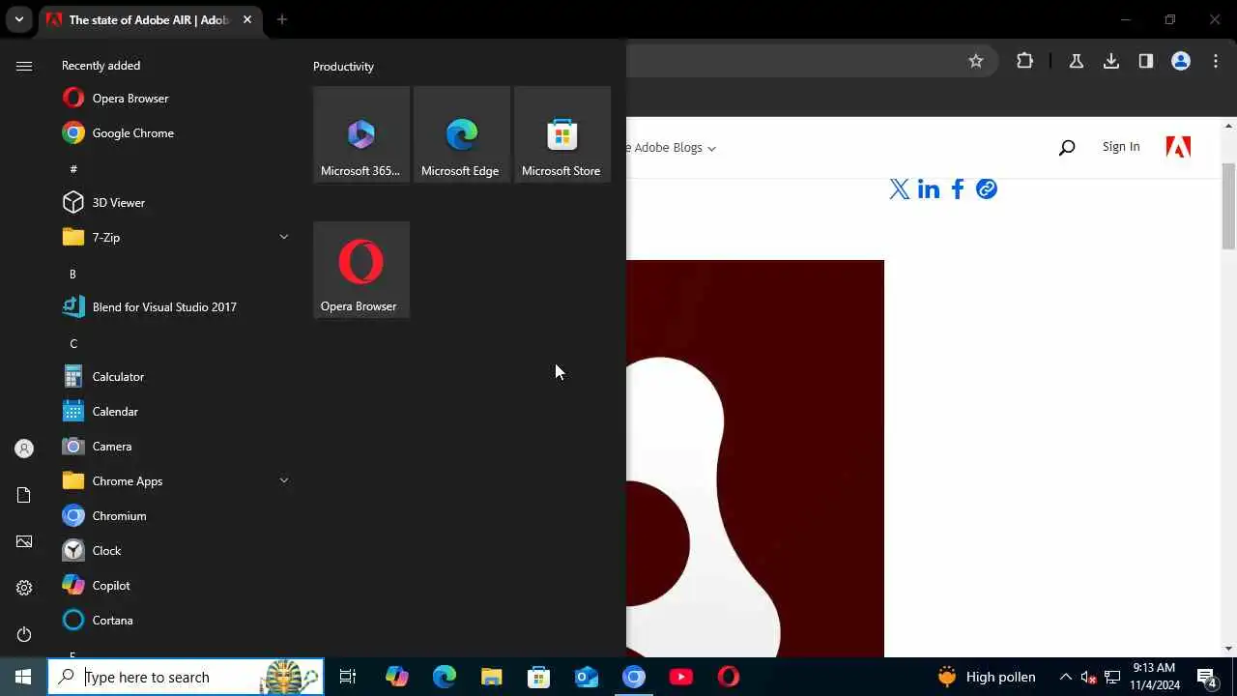The width and height of the screenshot is (1237, 696).
Task: Bookmark this page with star icon
Action: click(x=976, y=61)
